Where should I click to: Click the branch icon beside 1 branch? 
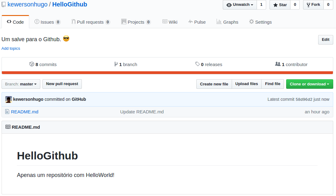tap(116, 64)
